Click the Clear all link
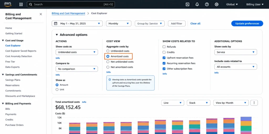Viewport: 269px width, 134px height. tap(195, 24)
